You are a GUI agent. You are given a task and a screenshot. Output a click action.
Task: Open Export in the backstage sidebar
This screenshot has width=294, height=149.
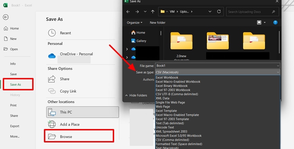tap(15, 126)
